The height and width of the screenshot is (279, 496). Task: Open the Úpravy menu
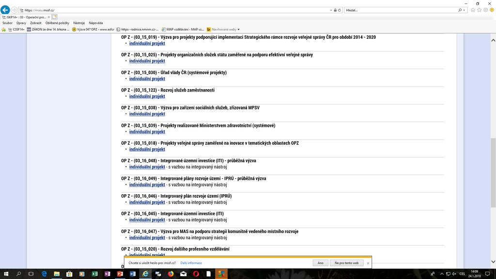[x=21, y=23]
